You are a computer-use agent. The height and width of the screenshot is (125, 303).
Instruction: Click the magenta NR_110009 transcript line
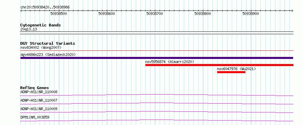point(157,111)
